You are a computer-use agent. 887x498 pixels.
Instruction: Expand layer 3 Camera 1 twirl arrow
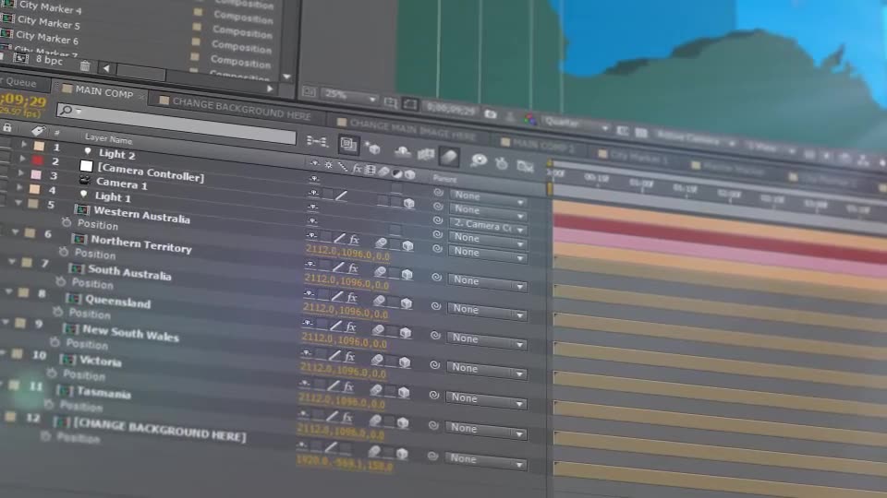pos(21,172)
